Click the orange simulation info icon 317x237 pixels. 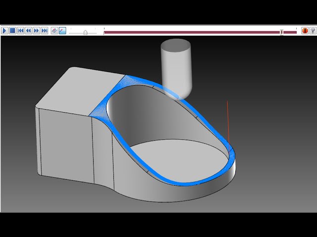pyautogui.click(x=305, y=31)
